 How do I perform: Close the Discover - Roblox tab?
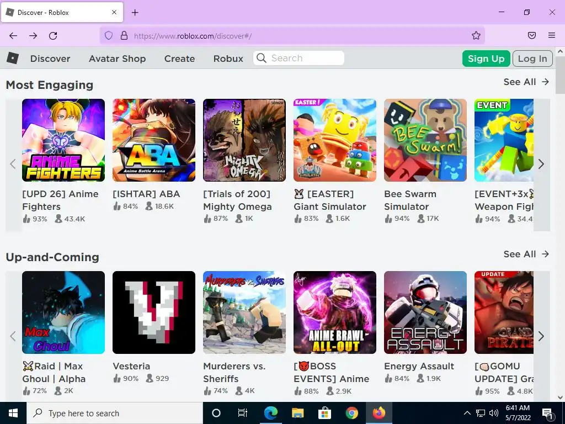(x=114, y=12)
